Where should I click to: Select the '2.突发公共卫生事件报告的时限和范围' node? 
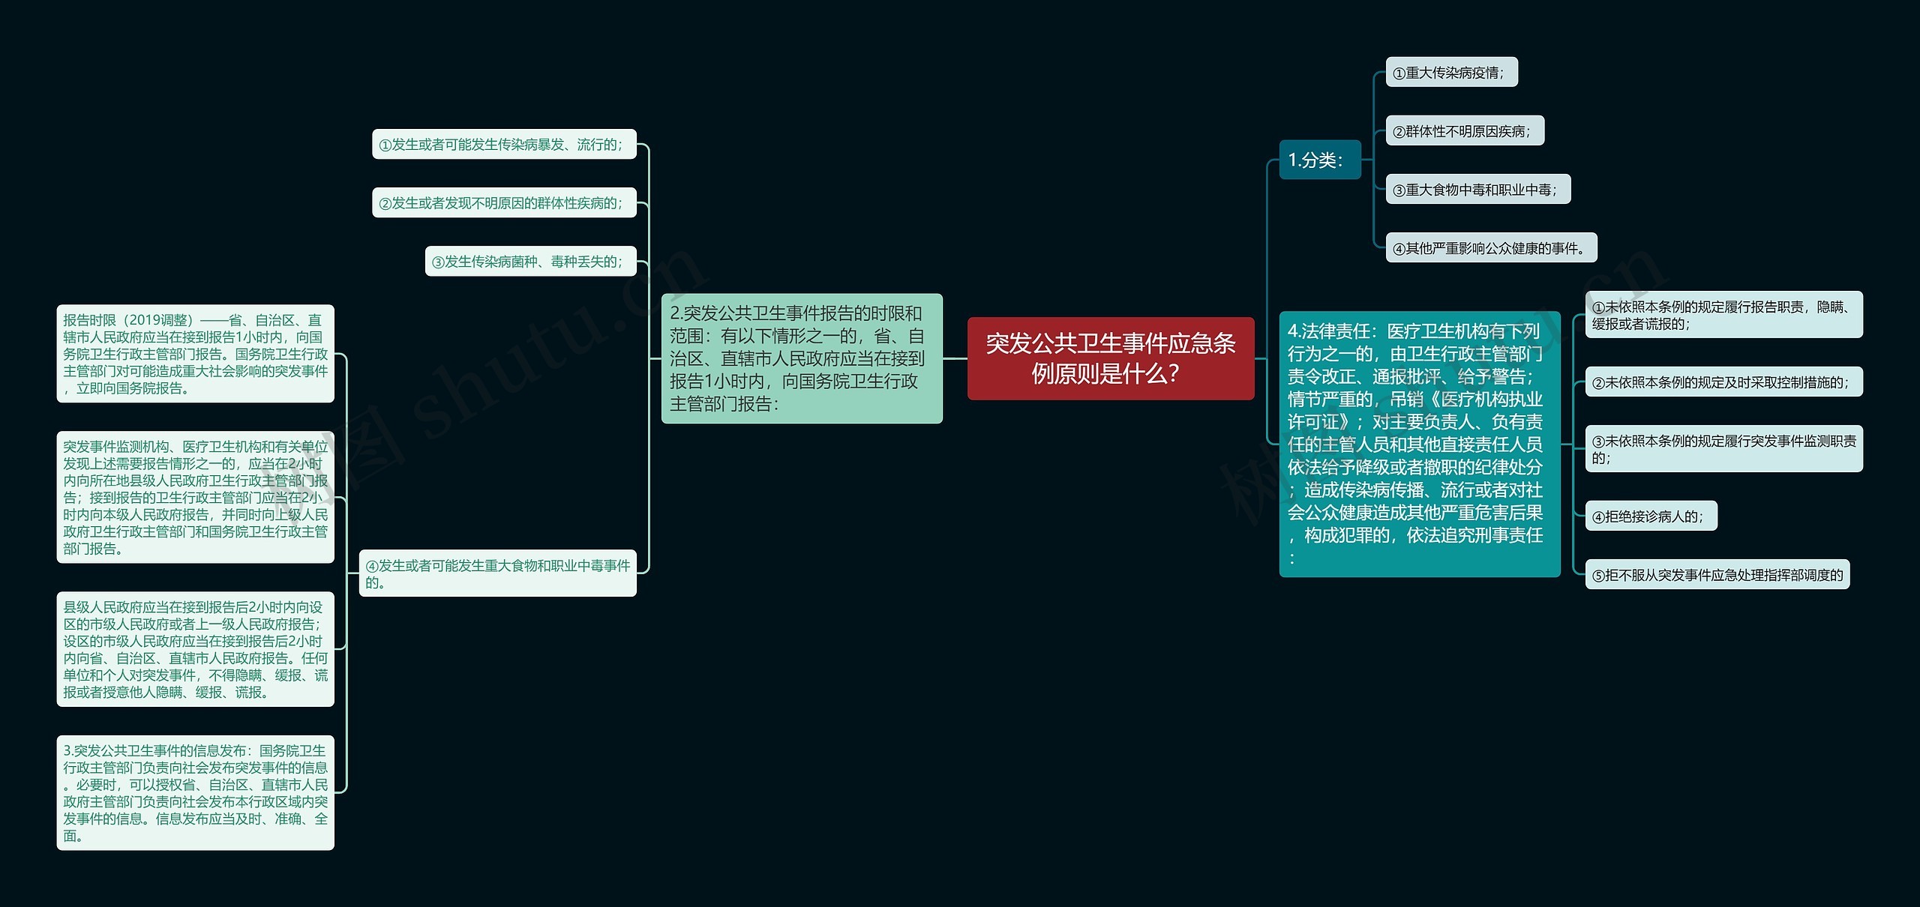801,358
